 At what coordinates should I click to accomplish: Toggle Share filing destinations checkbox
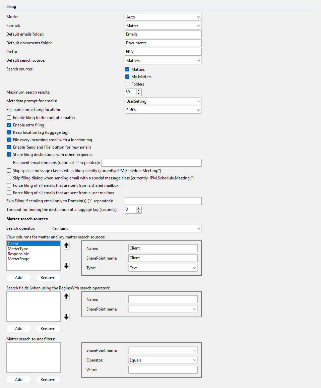click(9, 155)
